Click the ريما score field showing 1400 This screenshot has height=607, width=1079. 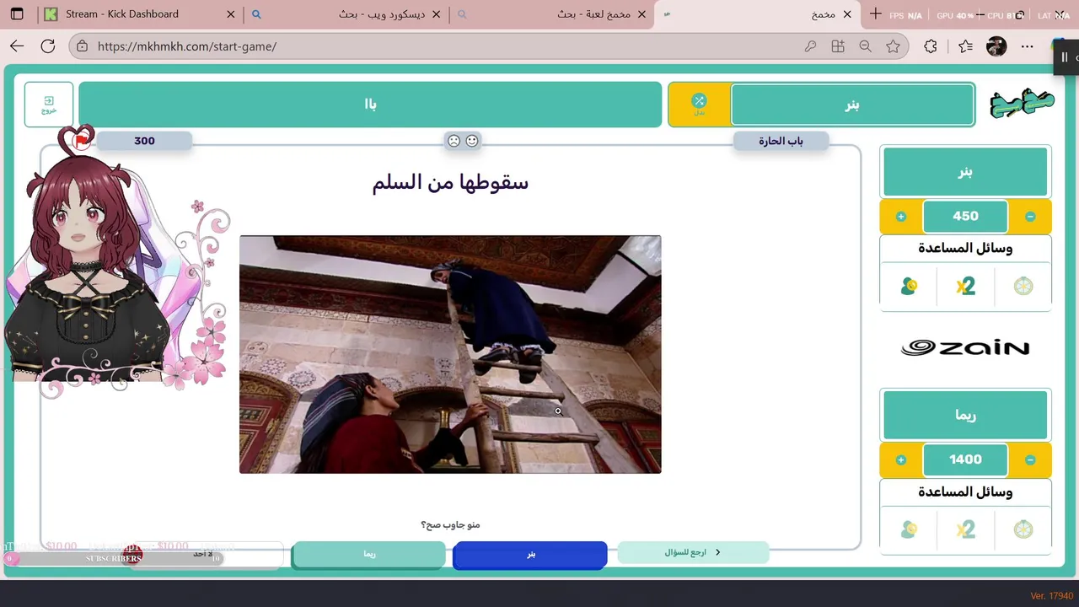tap(965, 460)
